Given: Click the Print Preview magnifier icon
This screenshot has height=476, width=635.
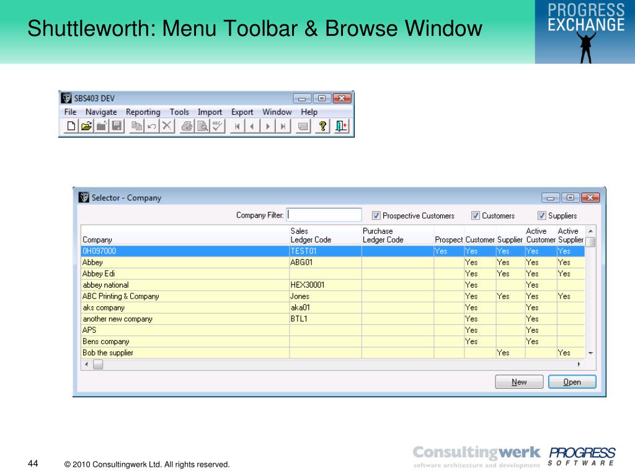Looking at the screenshot, I should [x=202, y=126].
